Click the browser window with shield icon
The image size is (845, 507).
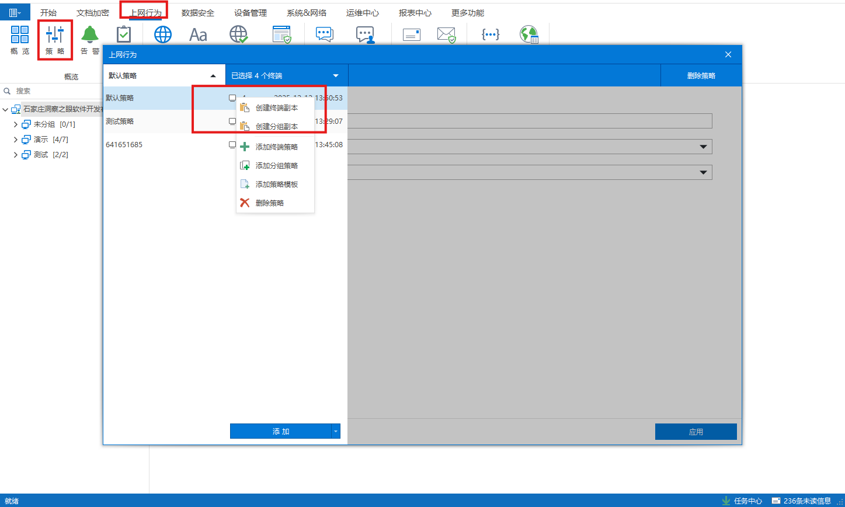[281, 35]
